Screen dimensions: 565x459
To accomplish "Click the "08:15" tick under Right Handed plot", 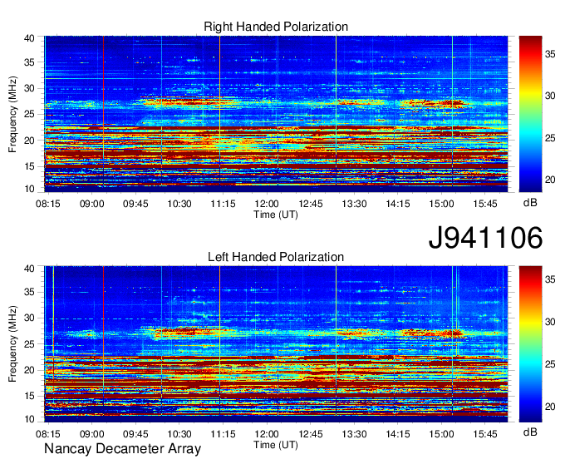I will 48,204.
